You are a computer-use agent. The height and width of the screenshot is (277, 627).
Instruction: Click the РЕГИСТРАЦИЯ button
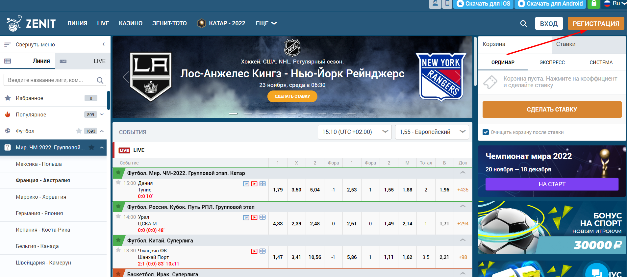point(596,24)
